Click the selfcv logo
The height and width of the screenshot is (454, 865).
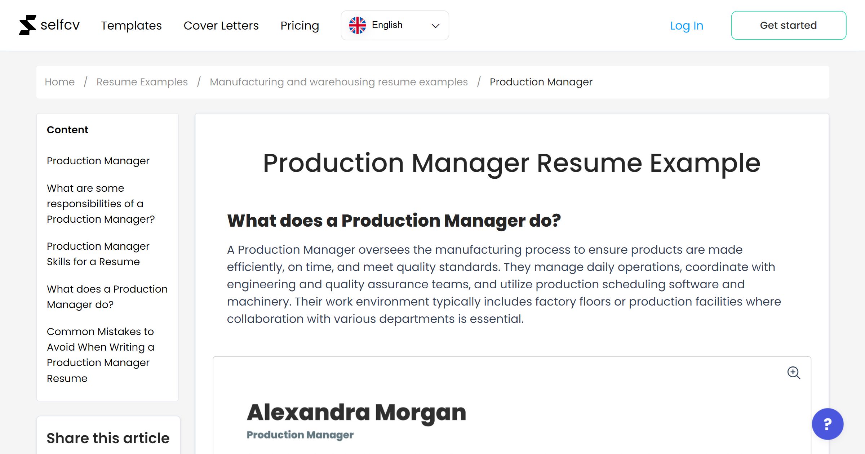click(x=49, y=25)
